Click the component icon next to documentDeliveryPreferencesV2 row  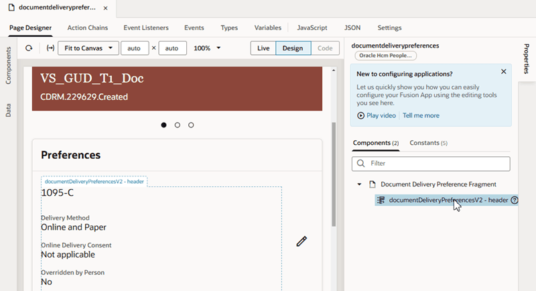[x=381, y=200]
